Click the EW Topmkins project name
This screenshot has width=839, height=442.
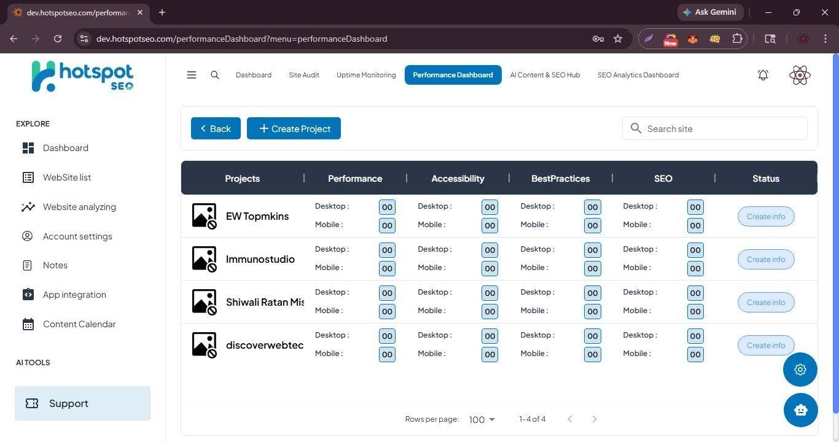pos(257,216)
